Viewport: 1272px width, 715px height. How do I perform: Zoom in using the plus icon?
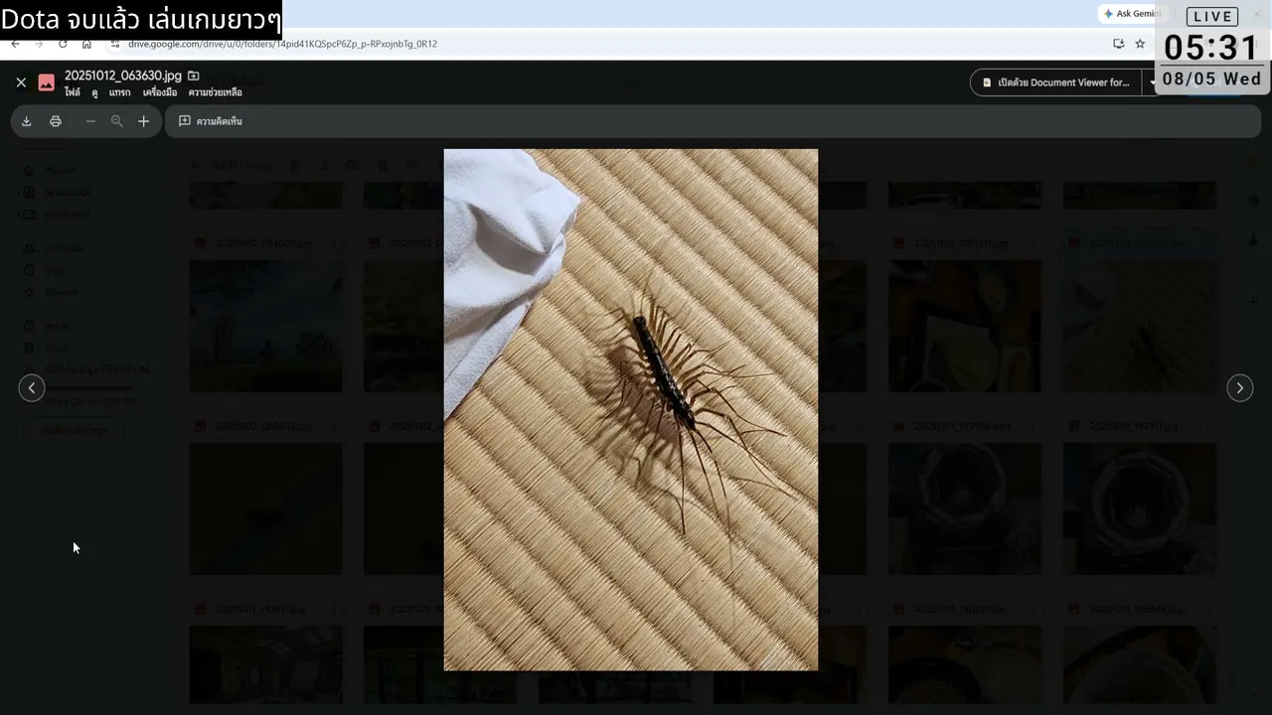point(144,121)
